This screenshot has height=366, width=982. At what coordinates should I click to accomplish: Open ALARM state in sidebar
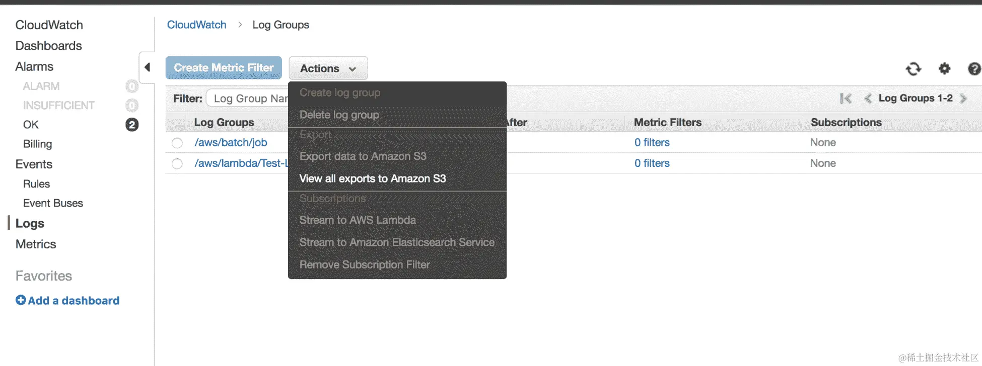coord(41,86)
